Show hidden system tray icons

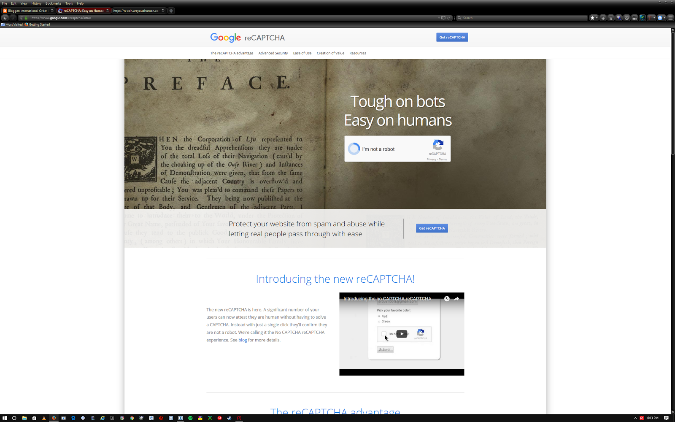(635, 418)
